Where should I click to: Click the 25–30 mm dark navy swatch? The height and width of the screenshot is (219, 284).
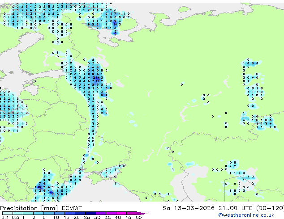90,213
